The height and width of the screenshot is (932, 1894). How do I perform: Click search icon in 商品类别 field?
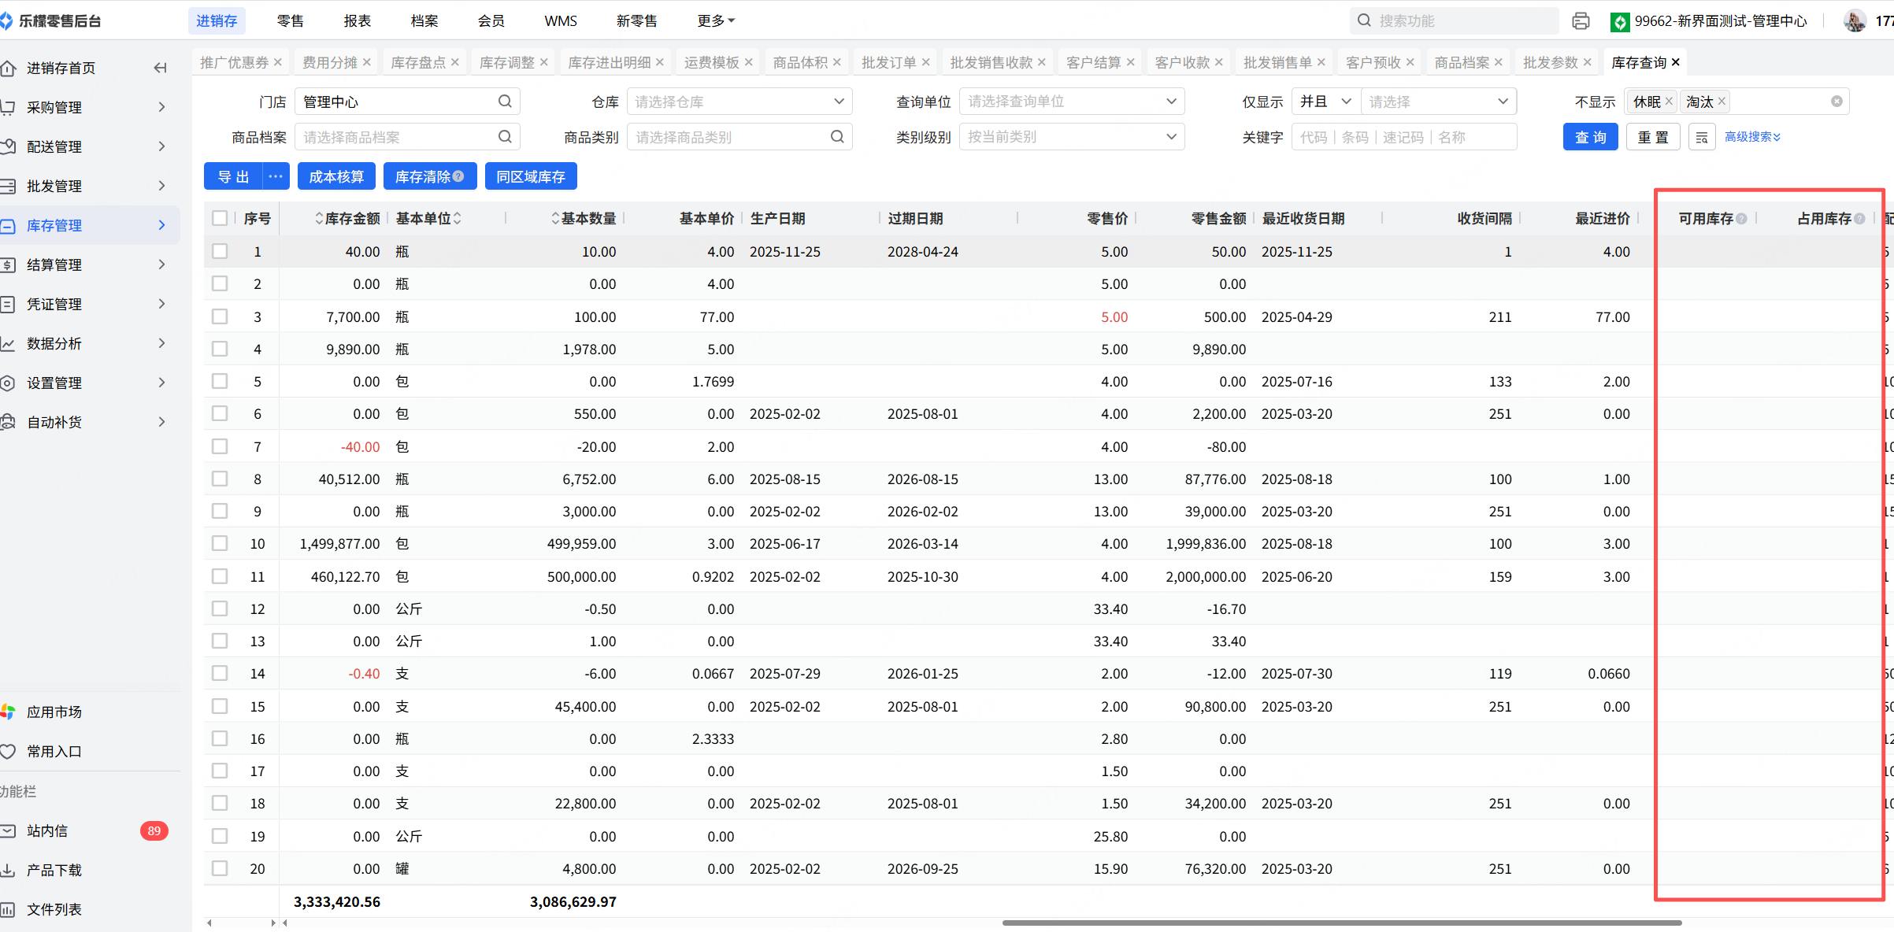pyautogui.click(x=837, y=137)
